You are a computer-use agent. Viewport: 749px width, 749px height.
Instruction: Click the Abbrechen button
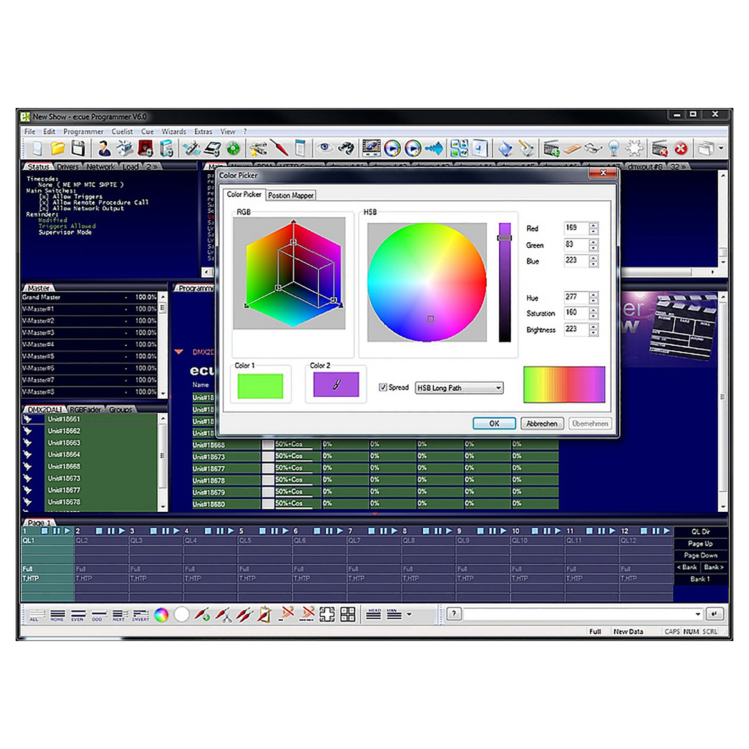(x=542, y=424)
